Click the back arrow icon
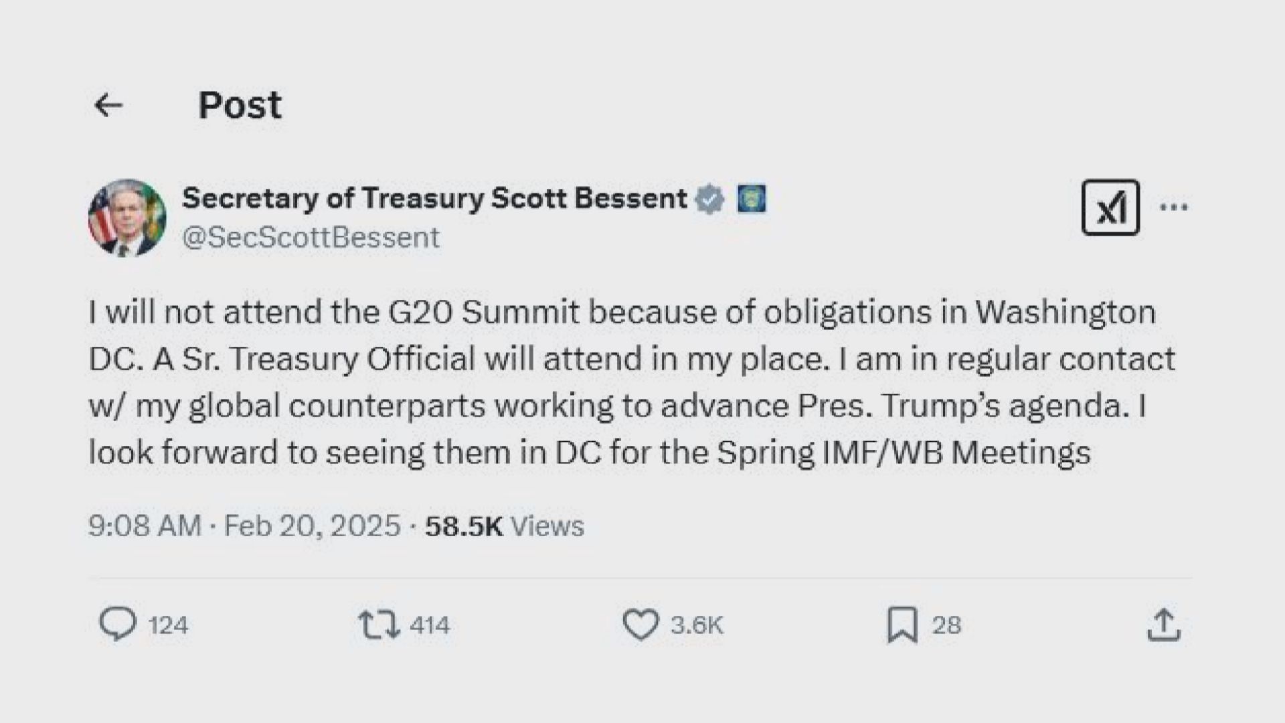This screenshot has width=1285, height=723. click(x=108, y=105)
